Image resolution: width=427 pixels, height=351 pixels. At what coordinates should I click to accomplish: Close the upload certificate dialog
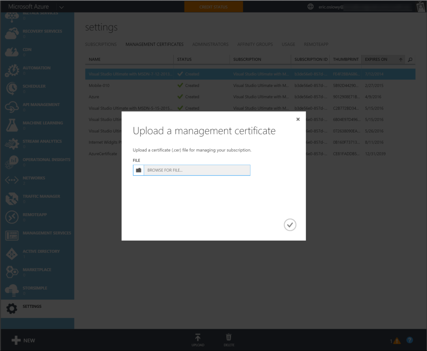point(298,119)
